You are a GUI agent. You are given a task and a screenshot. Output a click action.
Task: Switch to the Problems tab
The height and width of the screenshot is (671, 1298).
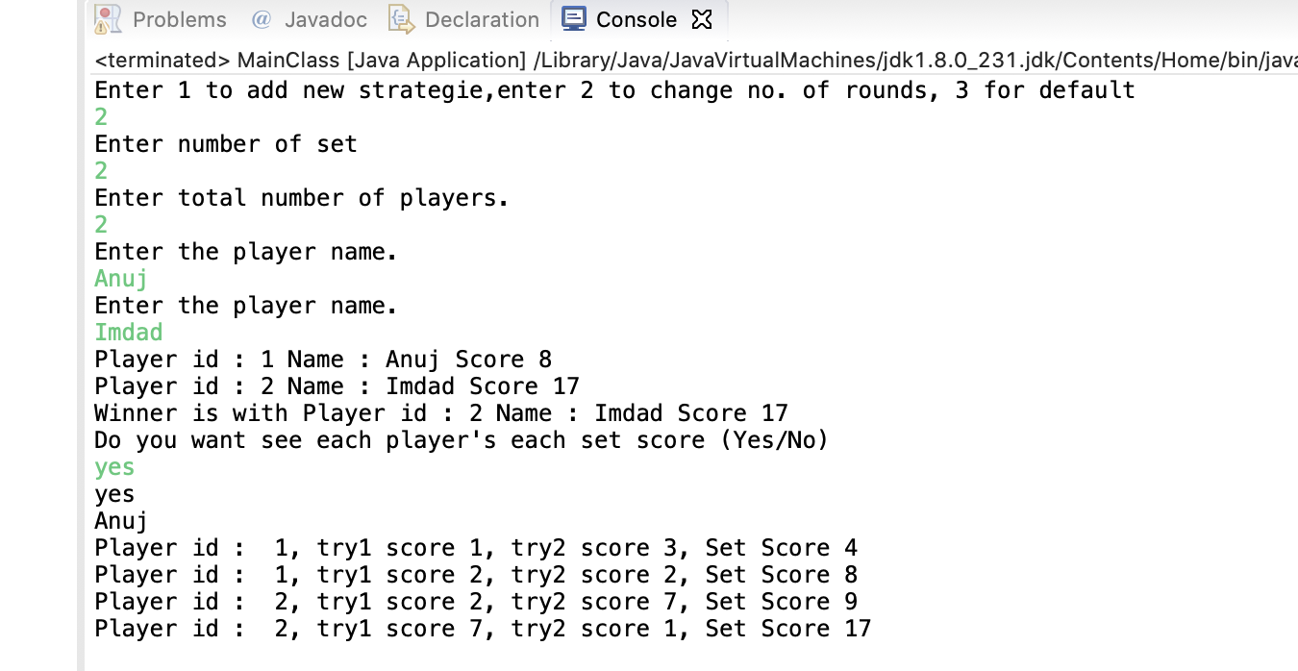181,18
